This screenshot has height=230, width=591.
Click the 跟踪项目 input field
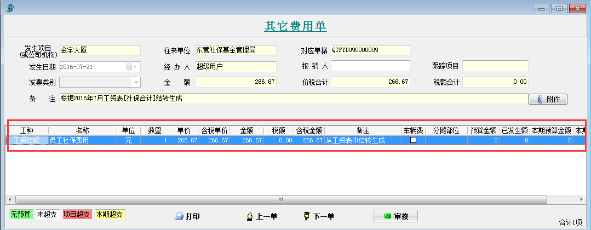point(495,66)
